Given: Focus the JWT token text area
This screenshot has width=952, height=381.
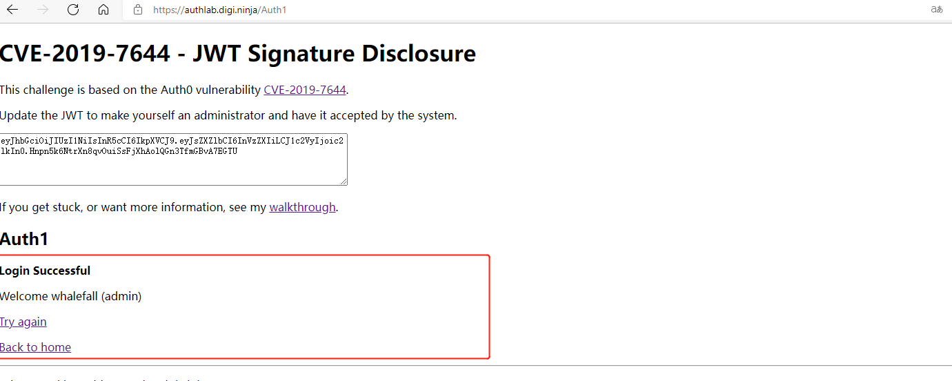Looking at the screenshot, I should click(x=173, y=159).
